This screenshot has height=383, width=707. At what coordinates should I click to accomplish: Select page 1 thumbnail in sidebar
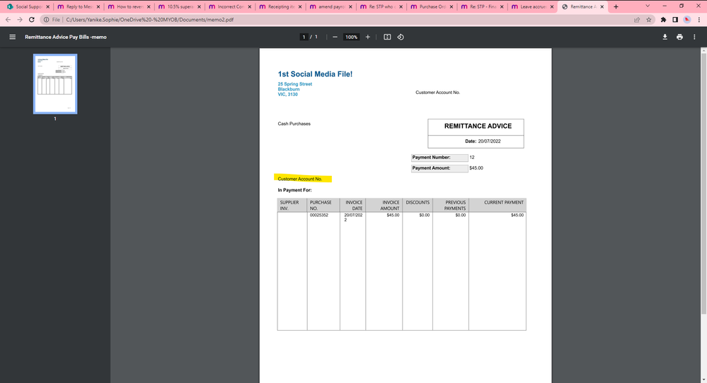(55, 84)
